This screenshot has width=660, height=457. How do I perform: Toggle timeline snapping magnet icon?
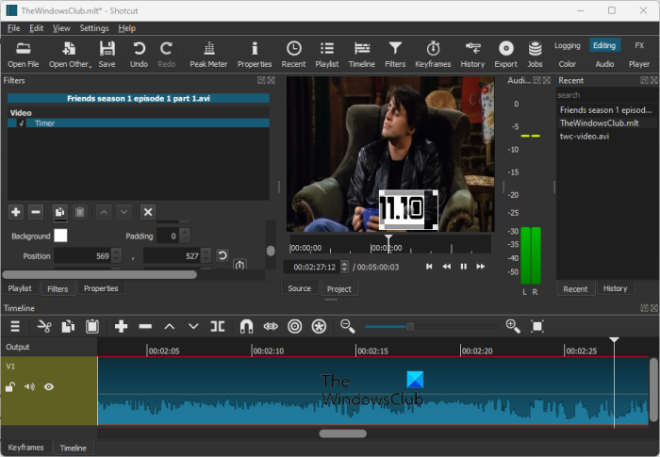[x=246, y=326]
